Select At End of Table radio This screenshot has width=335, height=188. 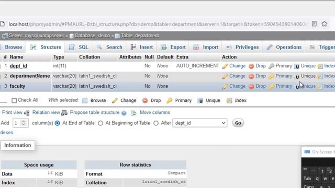pyautogui.click(x=57, y=123)
